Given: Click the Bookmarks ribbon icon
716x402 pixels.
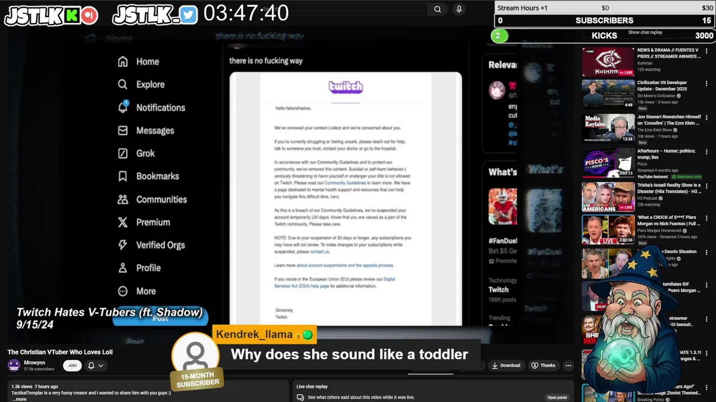Looking at the screenshot, I should pos(123,176).
